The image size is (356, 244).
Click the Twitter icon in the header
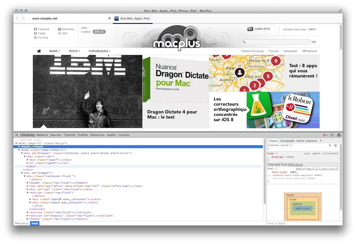(35, 33)
